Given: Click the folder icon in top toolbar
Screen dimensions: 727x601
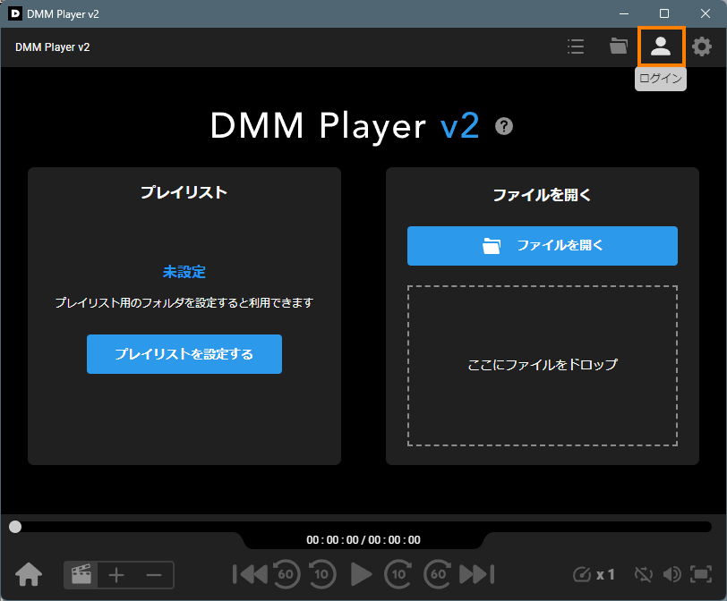Looking at the screenshot, I should tap(618, 47).
